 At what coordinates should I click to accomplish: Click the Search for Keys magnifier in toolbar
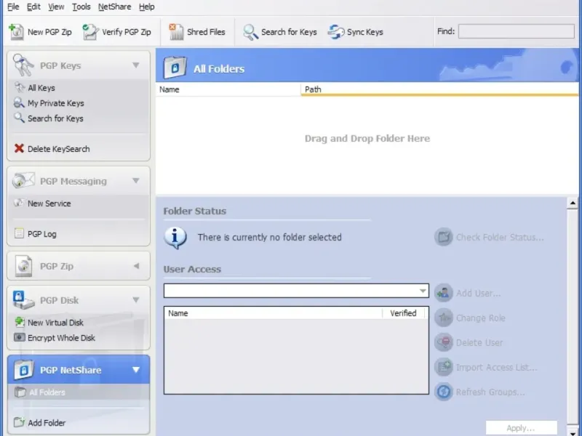coord(250,32)
